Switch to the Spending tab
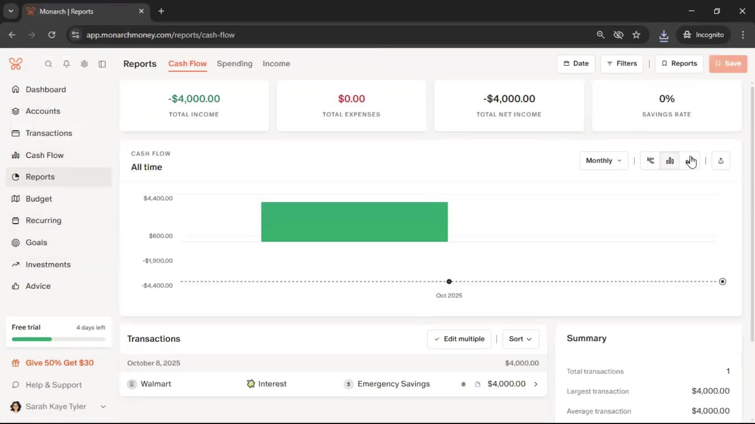 click(234, 64)
